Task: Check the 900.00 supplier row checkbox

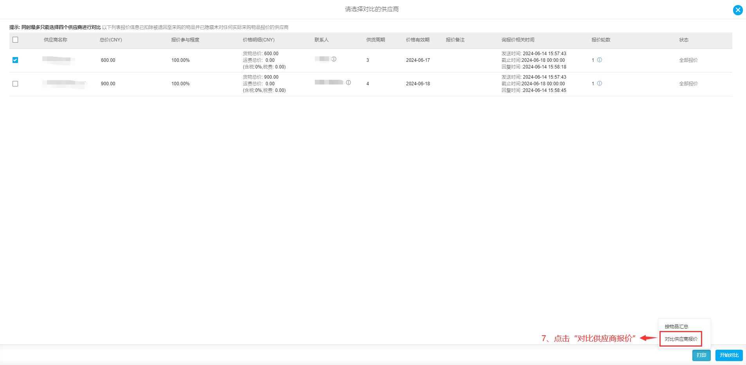Action: click(15, 84)
